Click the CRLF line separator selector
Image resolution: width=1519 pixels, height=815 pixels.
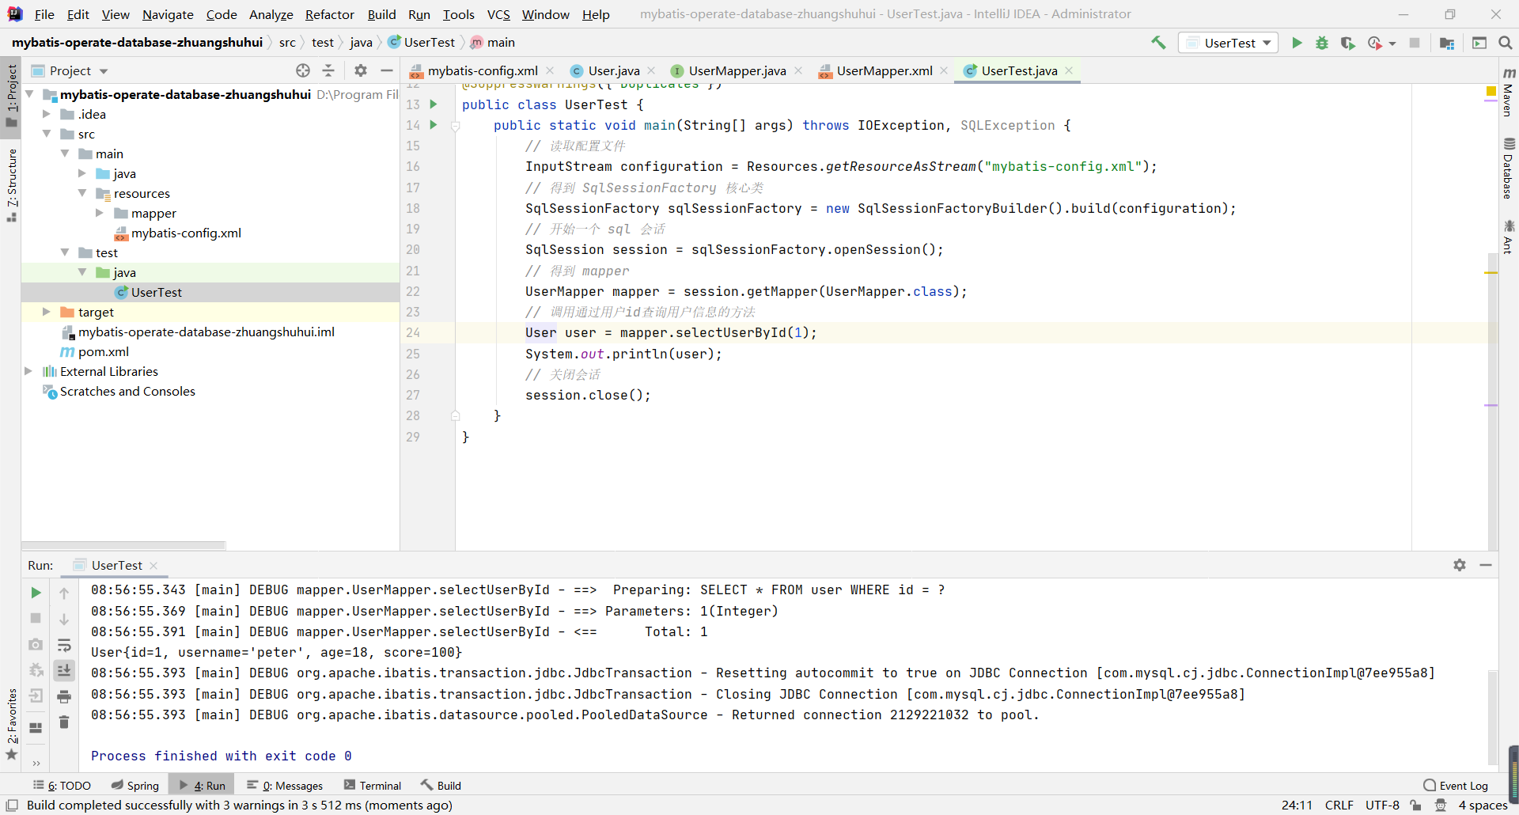1339,805
